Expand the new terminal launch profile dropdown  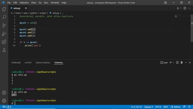(x=173, y=63)
